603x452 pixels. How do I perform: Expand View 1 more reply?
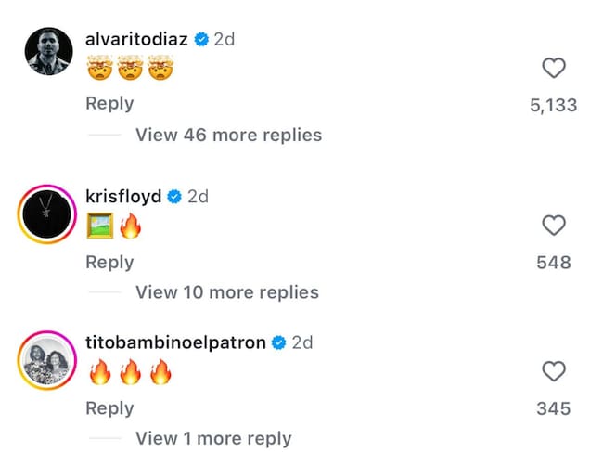click(x=213, y=438)
